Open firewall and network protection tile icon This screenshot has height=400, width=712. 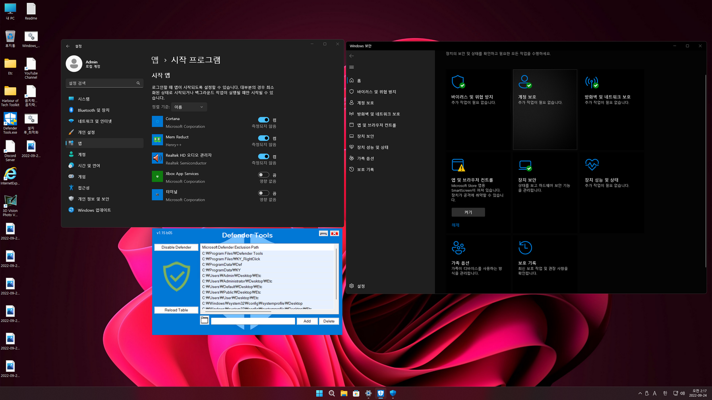pos(592,82)
